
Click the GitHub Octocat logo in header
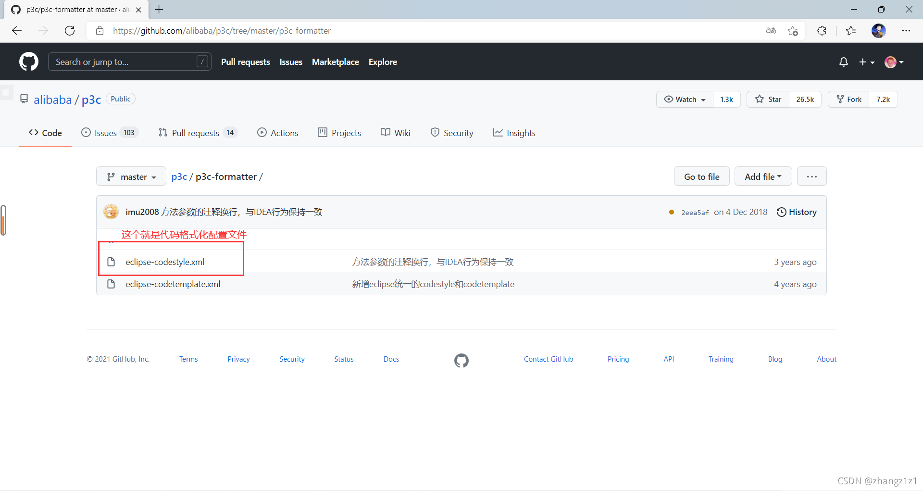(x=28, y=62)
